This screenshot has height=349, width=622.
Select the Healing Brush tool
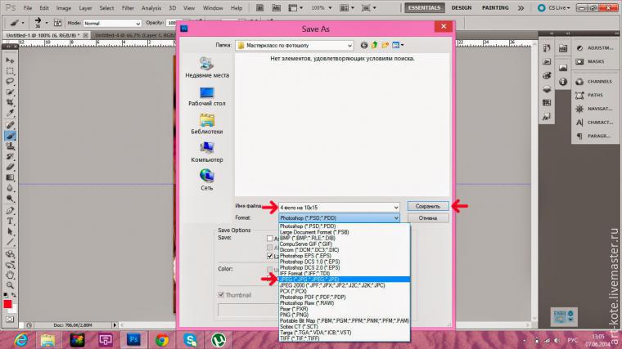(x=10, y=125)
